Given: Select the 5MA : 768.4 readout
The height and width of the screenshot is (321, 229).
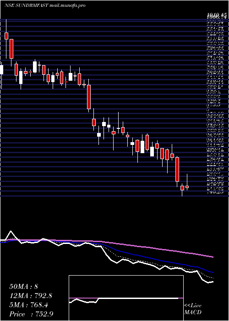Looking at the screenshot, I should [x=28, y=305].
